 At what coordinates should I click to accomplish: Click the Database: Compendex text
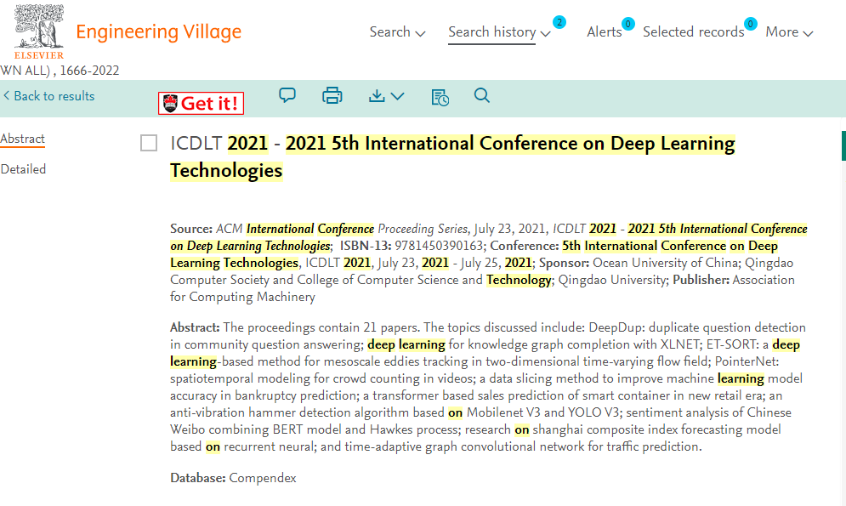(x=233, y=478)
